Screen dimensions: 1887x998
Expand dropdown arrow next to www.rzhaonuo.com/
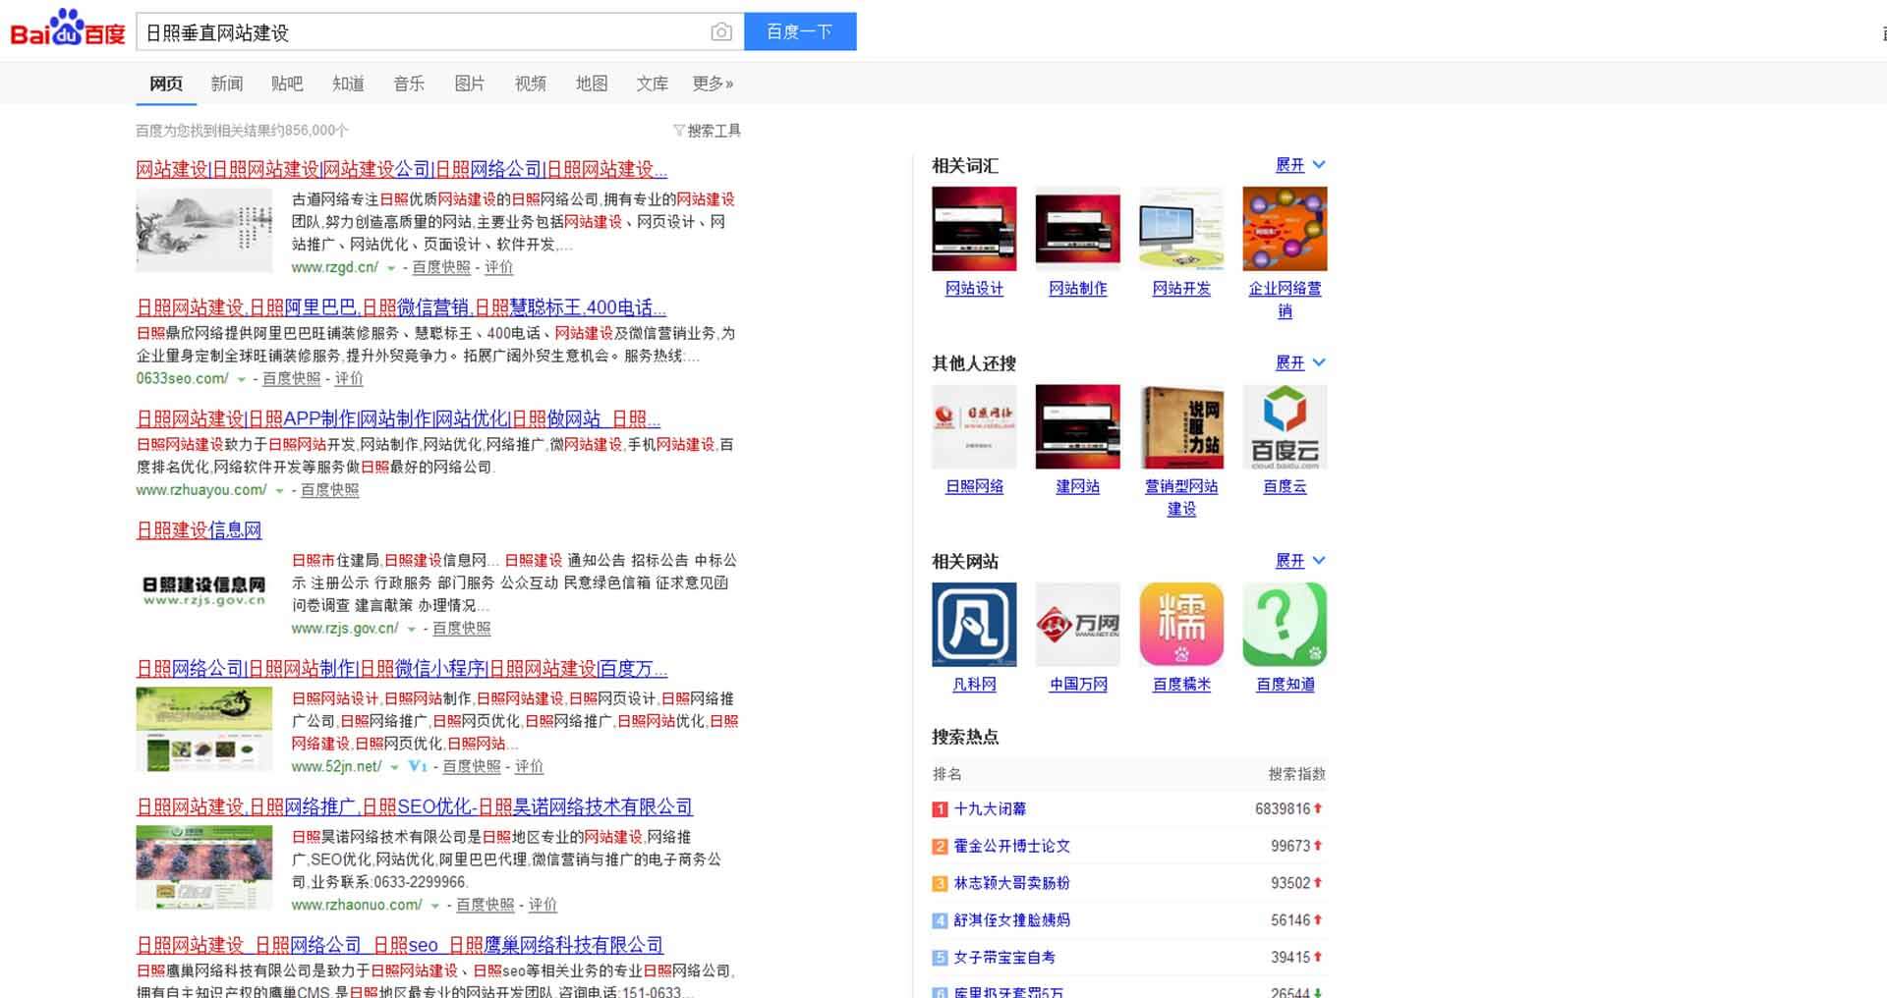pyautogui.click(x=434, y=906)
